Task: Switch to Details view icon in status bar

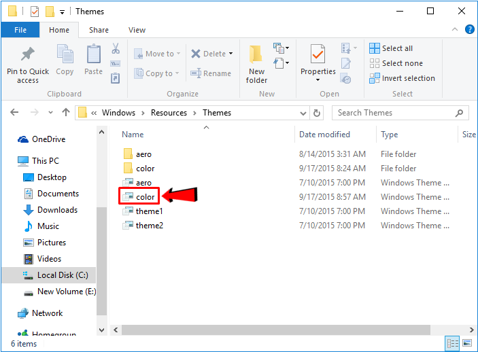Action: point(452,343)
